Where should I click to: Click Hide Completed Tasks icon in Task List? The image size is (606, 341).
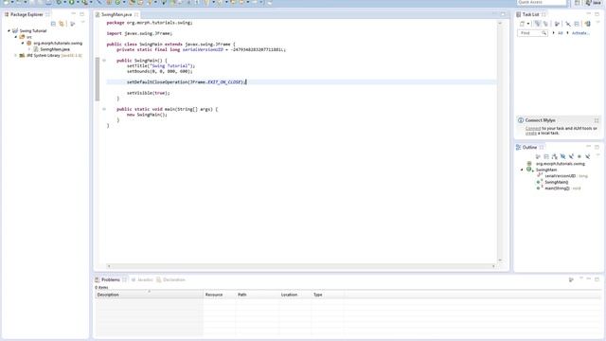[x=568, y=24]
